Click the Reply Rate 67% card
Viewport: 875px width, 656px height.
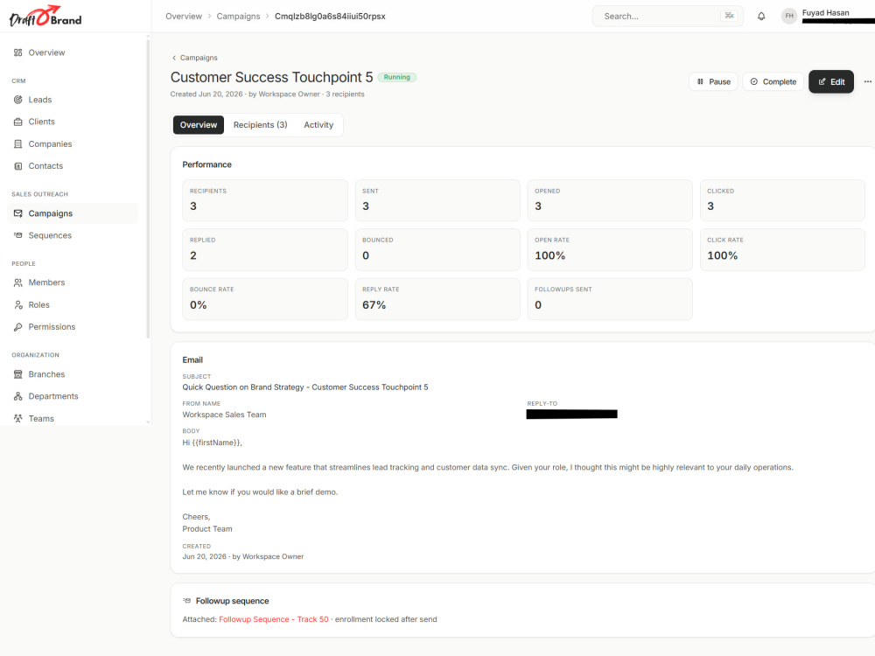pyautogui.click(x=437, y=299)
